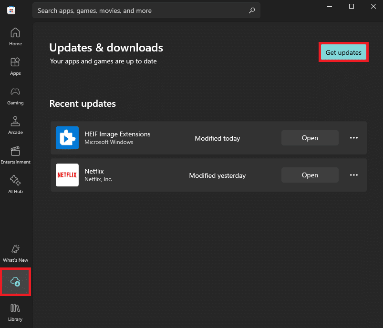Screen dimensions: 383x328
Task: Click the HEIF Image Extensions thumbnail
Action: pyautogui.click(x=67, y=138)
